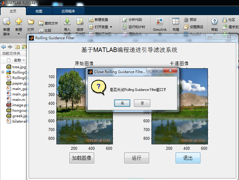The width and height of the screenshot is (239, 180).
Task: Click the up one folder icon
Action: pos(17,47)
